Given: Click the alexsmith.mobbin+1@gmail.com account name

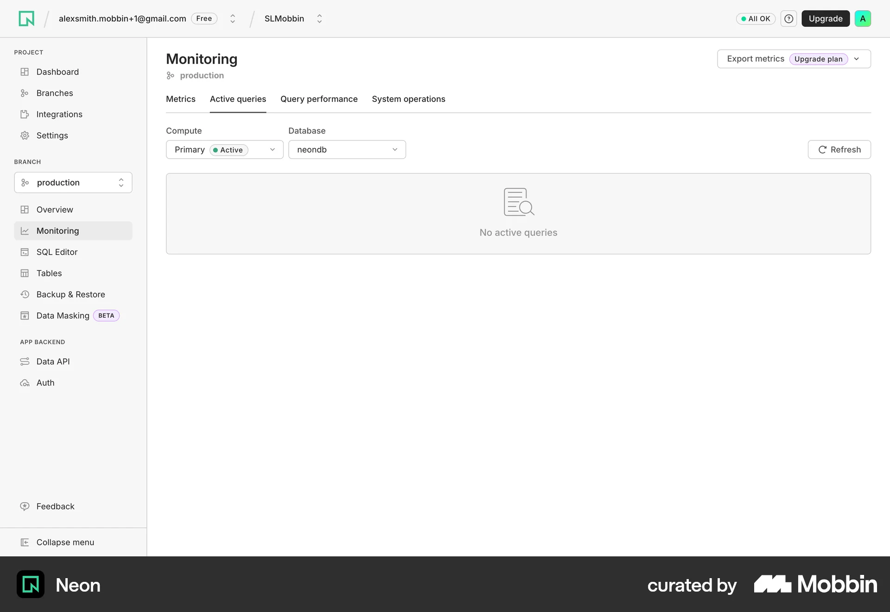Looking at the screenshot, I should [x=122, y=19].
